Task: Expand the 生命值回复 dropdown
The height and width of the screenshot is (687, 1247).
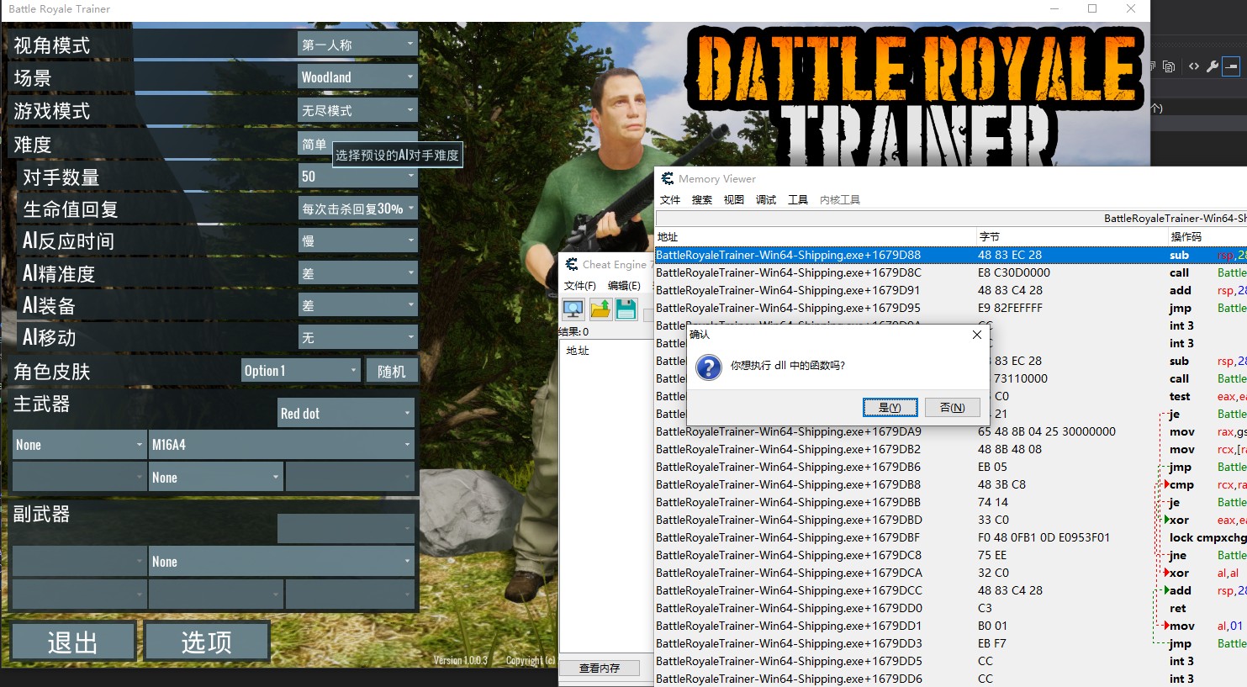Action: tap(358, 209)
